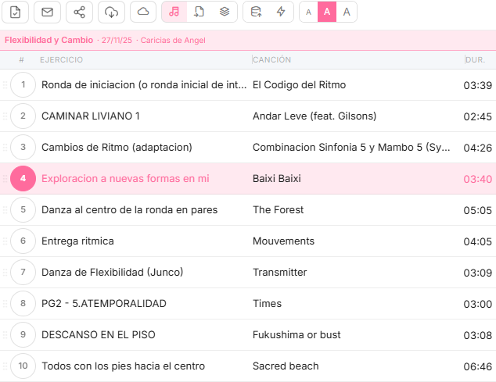Select Danza al centro de la ronda en pares
Viewport: 496px width, 382px height.
click(129, 210)
